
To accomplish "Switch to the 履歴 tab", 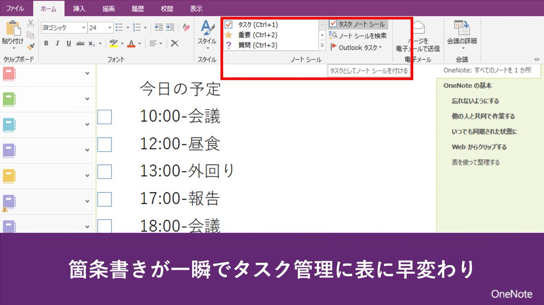I will tap(138, 8).
